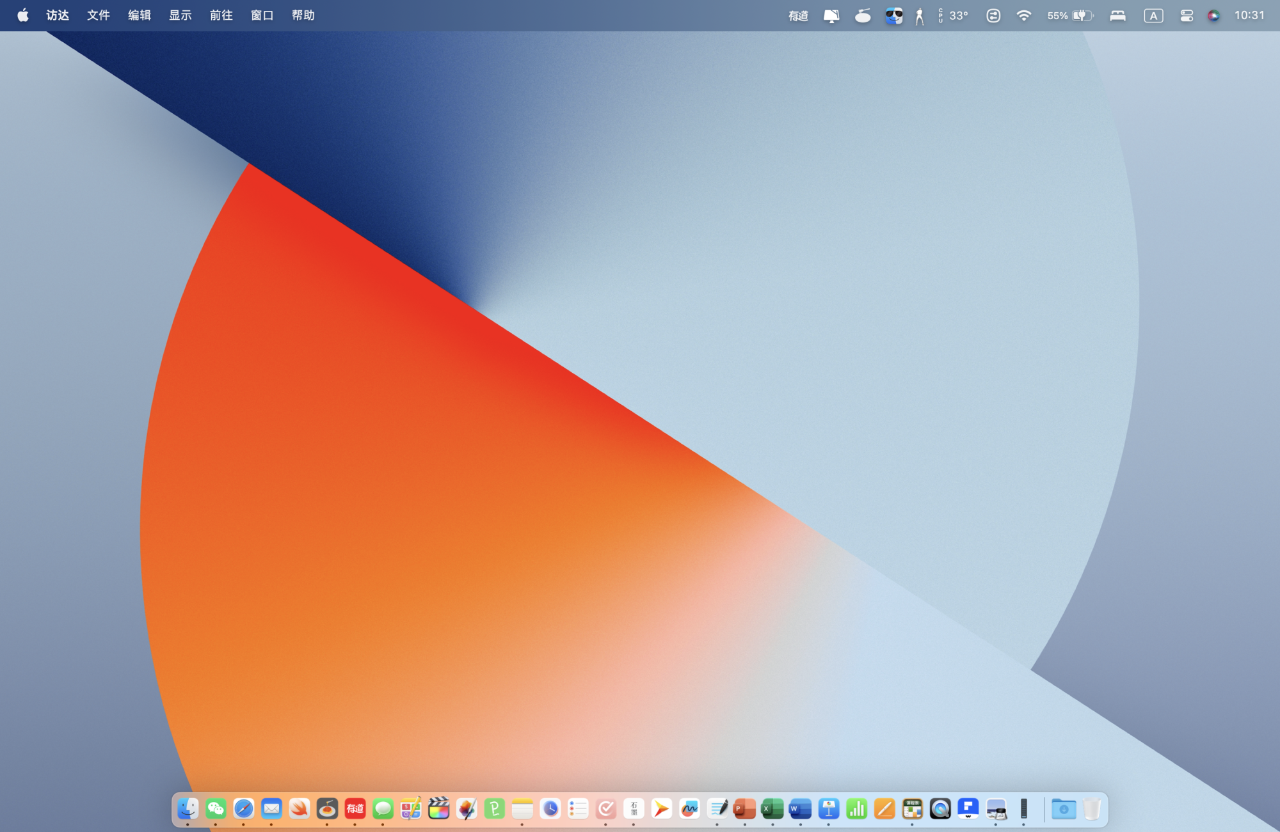Click the sunglasses Finder face menu bar icon
The height and width of the screenshot is (832, 1280).
pos(894,16)
